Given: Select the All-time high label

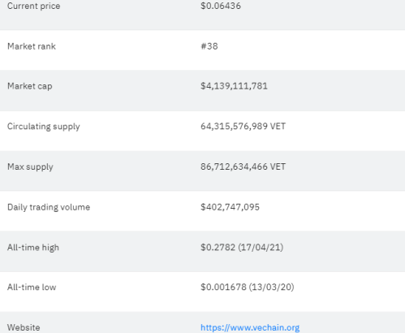Looking at the screenshot, I should click(x=33, y=248).
